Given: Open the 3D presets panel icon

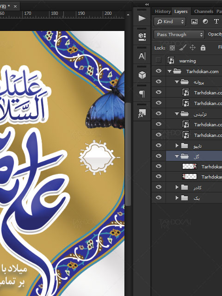Looking at the screenshot, I should [x=142, y=37].
